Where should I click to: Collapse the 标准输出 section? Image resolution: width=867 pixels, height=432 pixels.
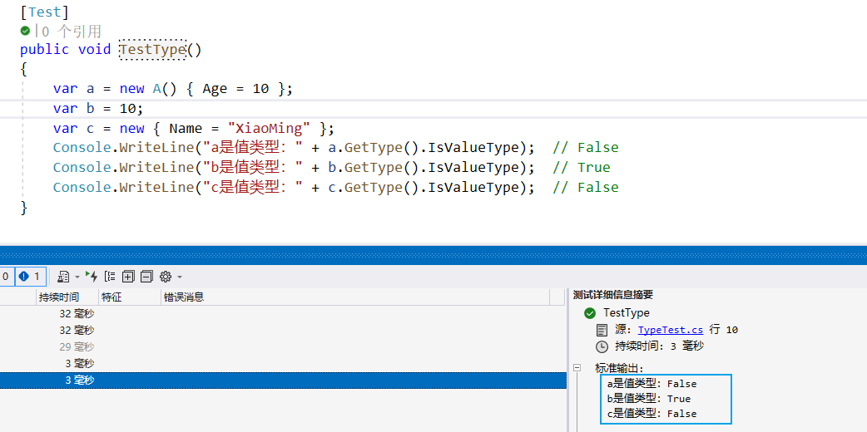pos(577,367)
